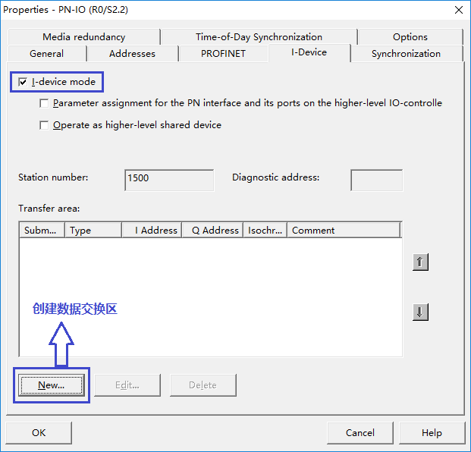Switch to the General tab
This screenshot has height=452, width=471.
tap(46, 54)
